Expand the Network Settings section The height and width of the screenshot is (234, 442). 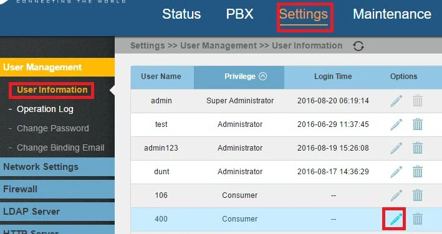pyautogui.click(x=57, y=167)
